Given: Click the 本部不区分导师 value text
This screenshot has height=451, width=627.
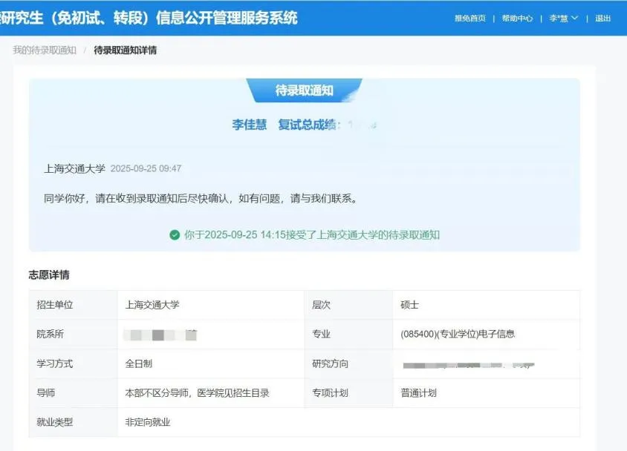Looking at the screenshot, I should coord(197,393).
